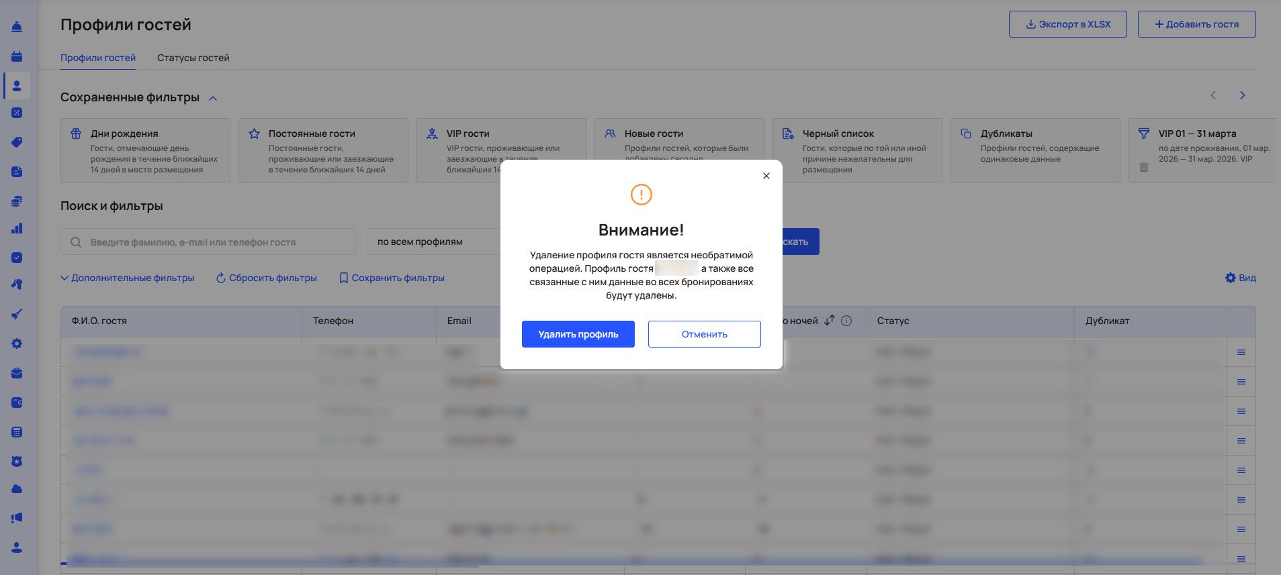
Task: Close the warning dialog with the X
Action: pos(766,176)
